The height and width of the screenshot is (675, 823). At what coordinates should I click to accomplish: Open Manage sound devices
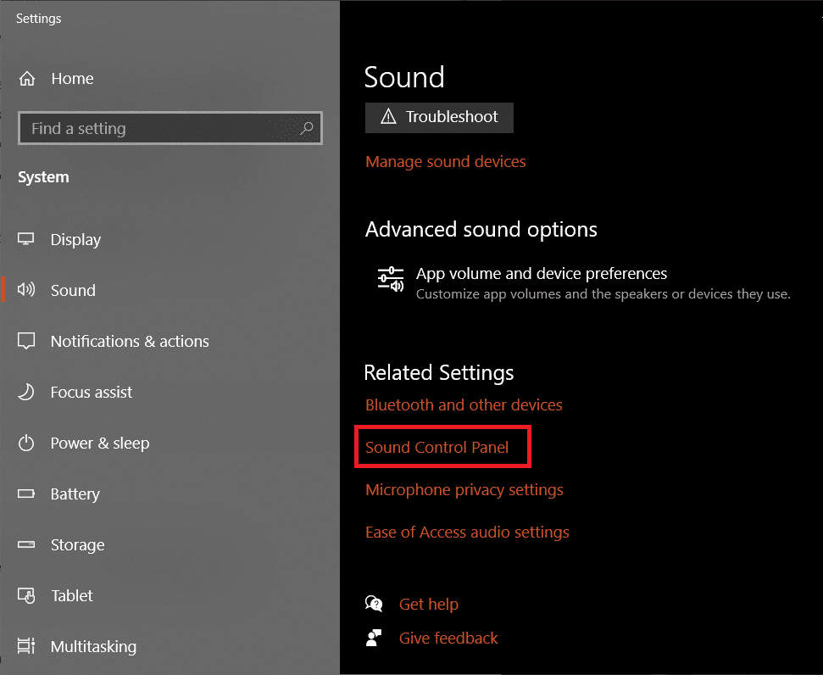tap(446, 161)
